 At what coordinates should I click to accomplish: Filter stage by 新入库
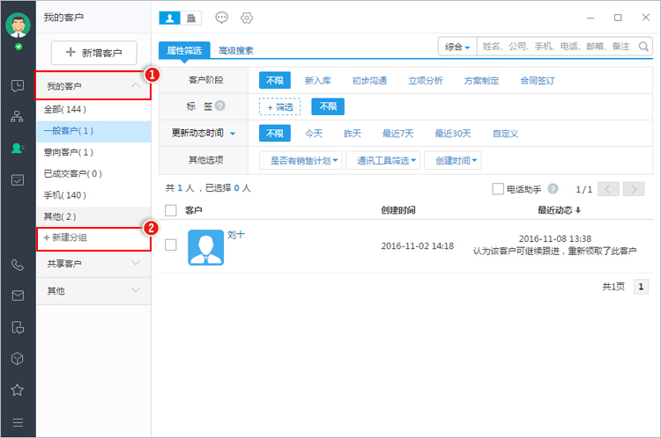coord(318,80)
